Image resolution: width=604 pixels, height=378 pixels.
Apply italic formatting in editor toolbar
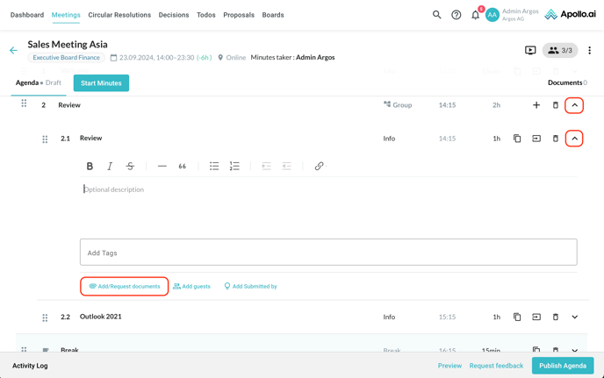pos(110,166)
